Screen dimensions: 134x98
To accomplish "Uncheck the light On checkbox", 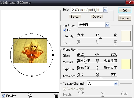I will [x=64, y=30].
